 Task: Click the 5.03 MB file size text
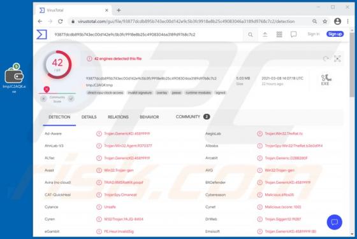(243, 78)
